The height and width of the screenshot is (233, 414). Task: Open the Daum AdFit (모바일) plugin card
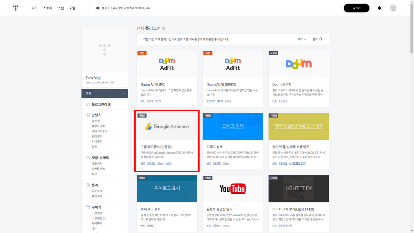point(233,79)
